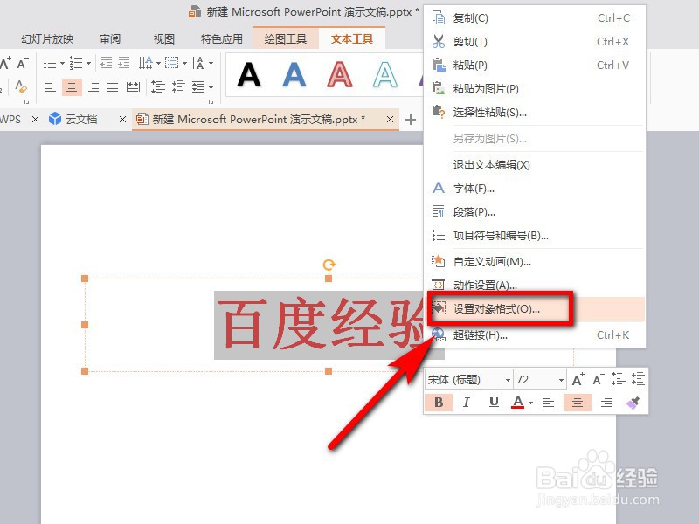This screenshot has width=699, height=524.
Task: Open the Special Features (特色应用) tab
Action: tap(222, 39)
